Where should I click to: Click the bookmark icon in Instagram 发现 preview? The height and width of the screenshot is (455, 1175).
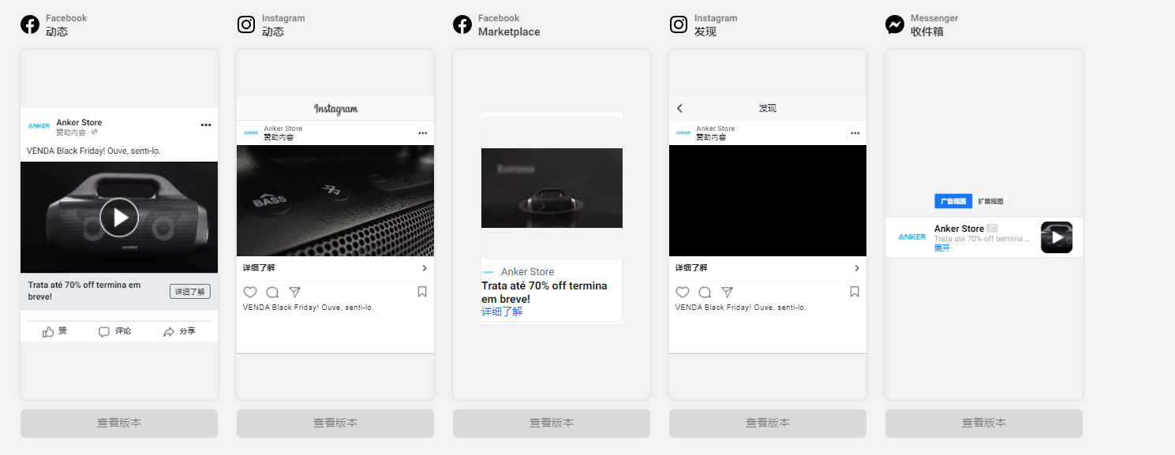[854, 292]
